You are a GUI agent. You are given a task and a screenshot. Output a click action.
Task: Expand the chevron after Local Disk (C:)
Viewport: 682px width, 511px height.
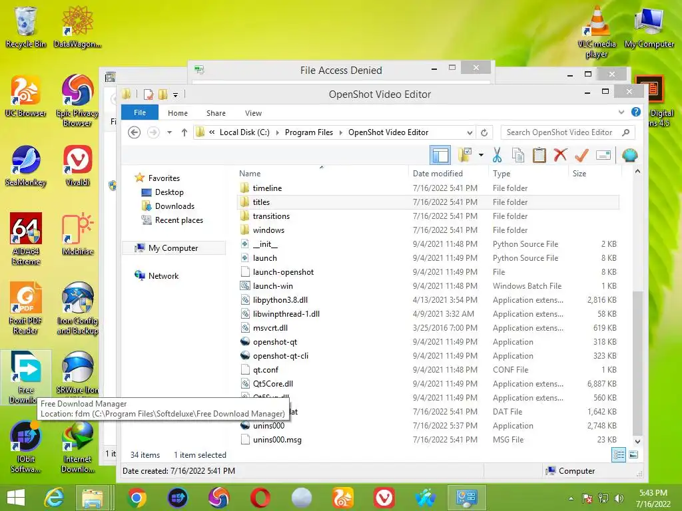point(277,132)
